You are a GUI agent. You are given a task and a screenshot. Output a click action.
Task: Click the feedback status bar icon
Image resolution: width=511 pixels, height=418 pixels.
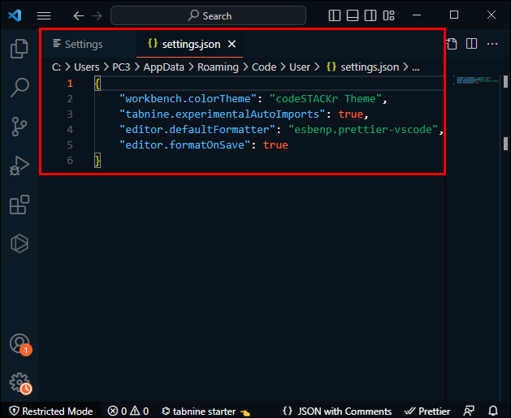[469, 412]
